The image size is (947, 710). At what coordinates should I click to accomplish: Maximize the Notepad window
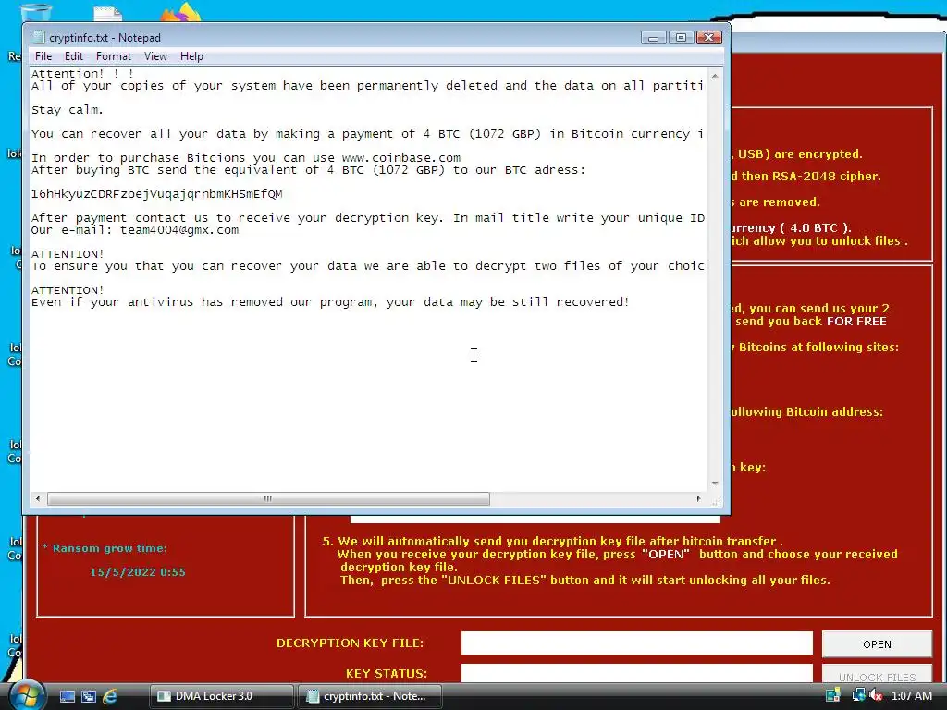pos(682,38)
